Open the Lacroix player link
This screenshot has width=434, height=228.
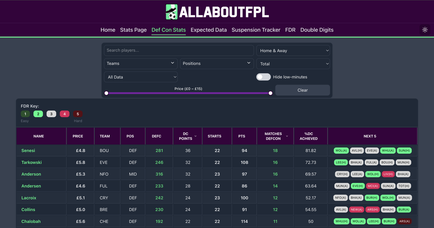(x=29, y=198)
